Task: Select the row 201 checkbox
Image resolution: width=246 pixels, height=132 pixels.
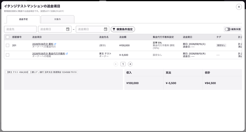Action: click(x=8, y=45)
